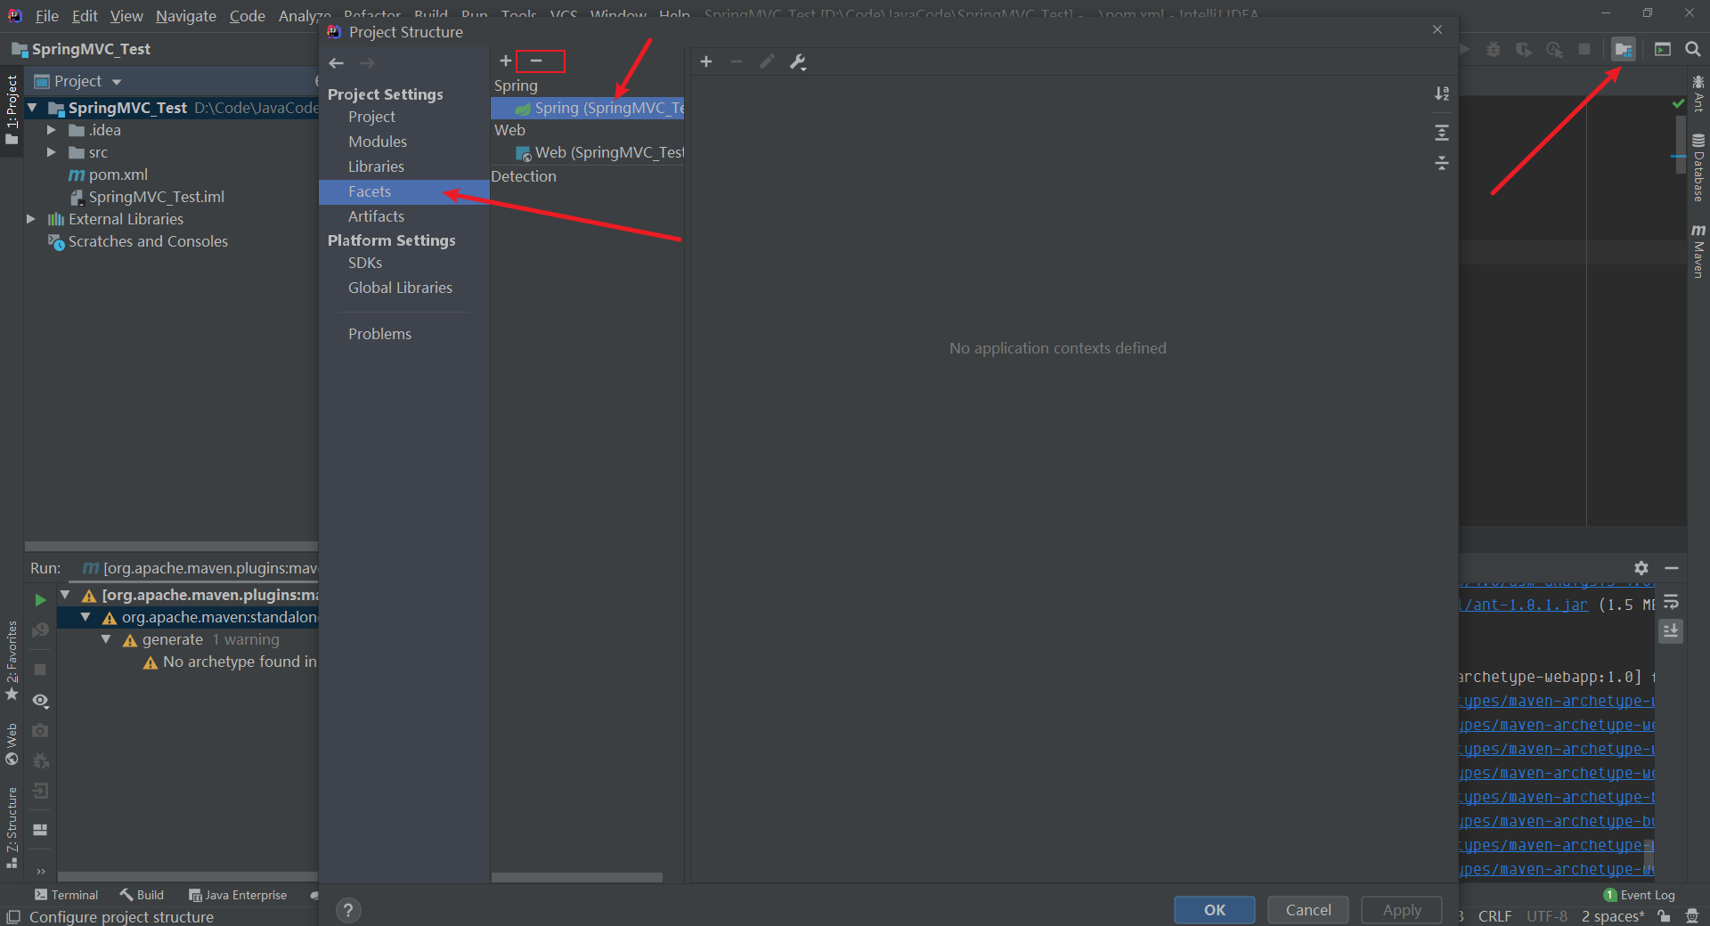Viewport: 1710px width, 926px height.
Task: Click the add facet plus icon
Action: (505, 61)
